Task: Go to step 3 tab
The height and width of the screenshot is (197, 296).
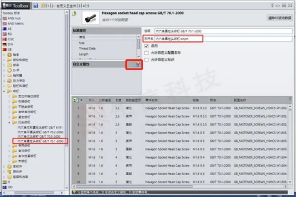Action: [80, 5]
